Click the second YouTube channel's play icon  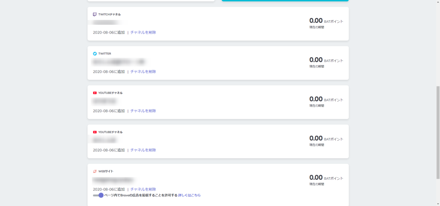95,132
